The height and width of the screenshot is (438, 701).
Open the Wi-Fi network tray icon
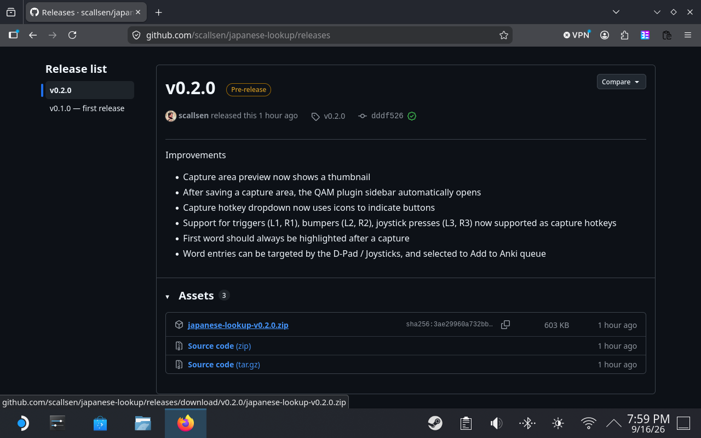(589, 423)
